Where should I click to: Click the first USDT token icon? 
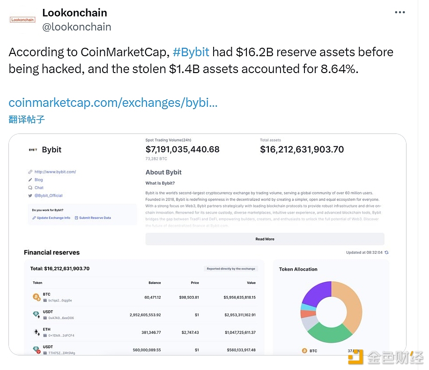point(36,315)
